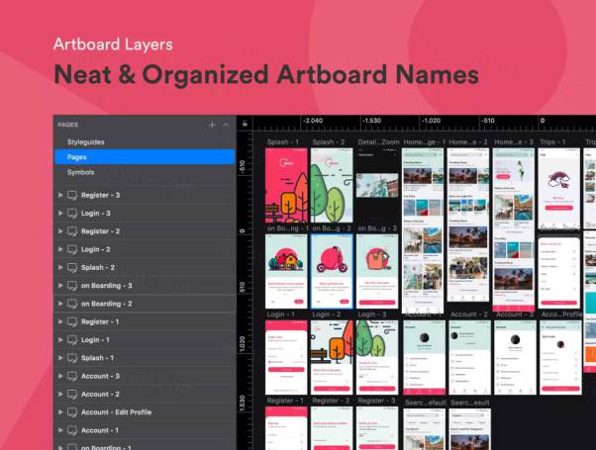Toggle the ruler lock icon
The width and height of the screenshot is (596, 450).
[245, 124]
